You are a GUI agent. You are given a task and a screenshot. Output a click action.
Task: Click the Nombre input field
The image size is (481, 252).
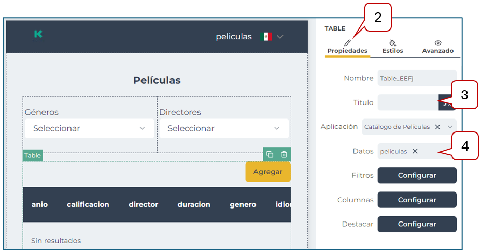[416, 78]
